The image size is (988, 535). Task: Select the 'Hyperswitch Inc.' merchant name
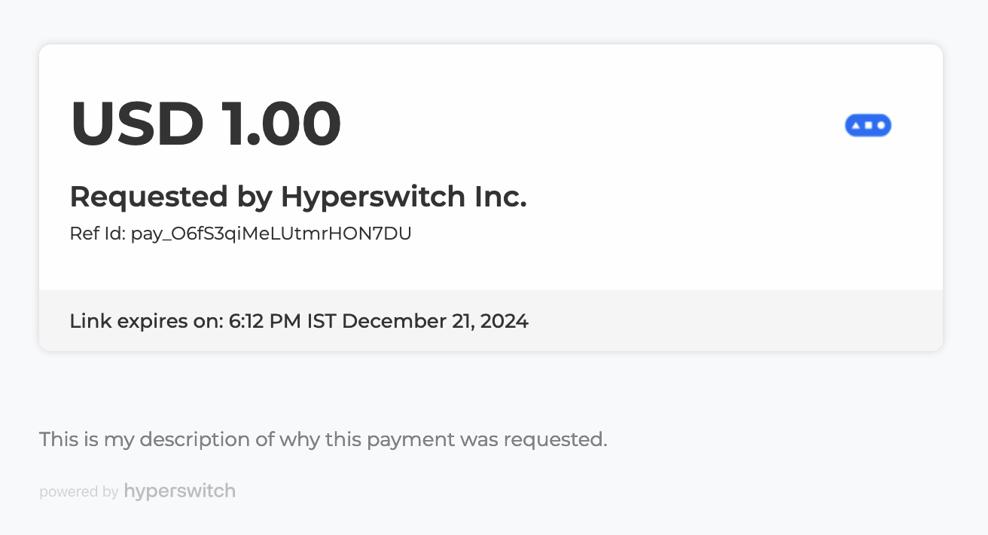404,197
